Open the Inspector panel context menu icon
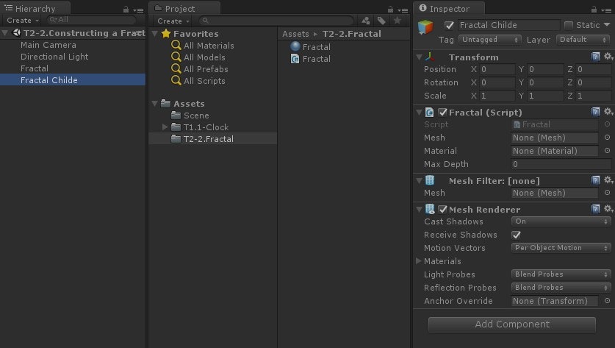This screenshot has height=348, width=615. [606, 10]
